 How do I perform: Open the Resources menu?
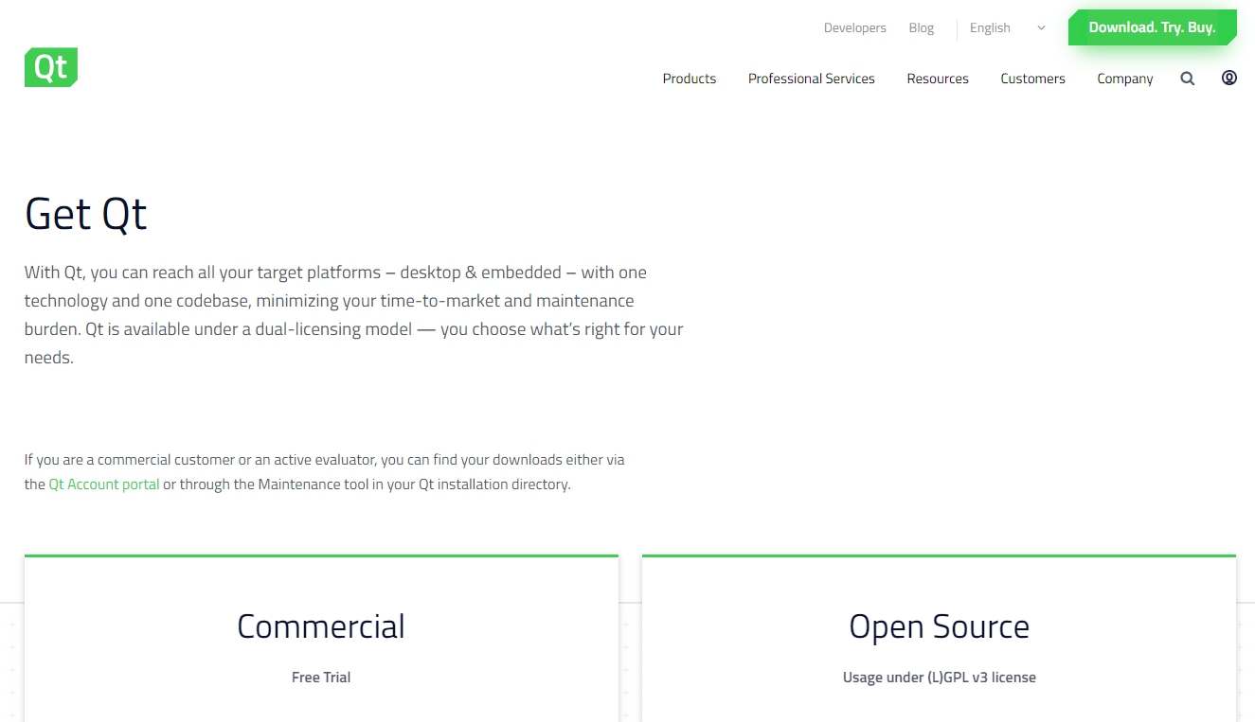pos(938,79)
